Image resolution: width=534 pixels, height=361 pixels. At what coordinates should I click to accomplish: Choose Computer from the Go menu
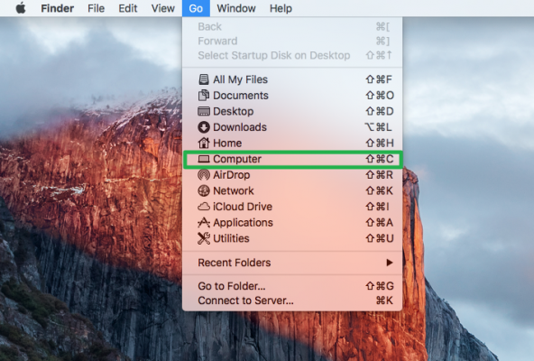pos(292,159)
